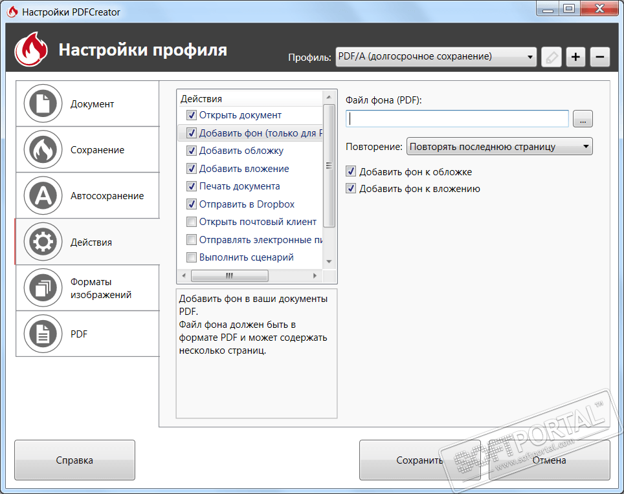
Task: Open the Повторение dropdown
Action: 500,147
